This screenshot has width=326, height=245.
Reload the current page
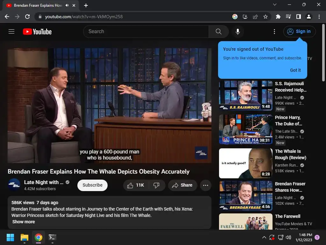pos(27,17)
